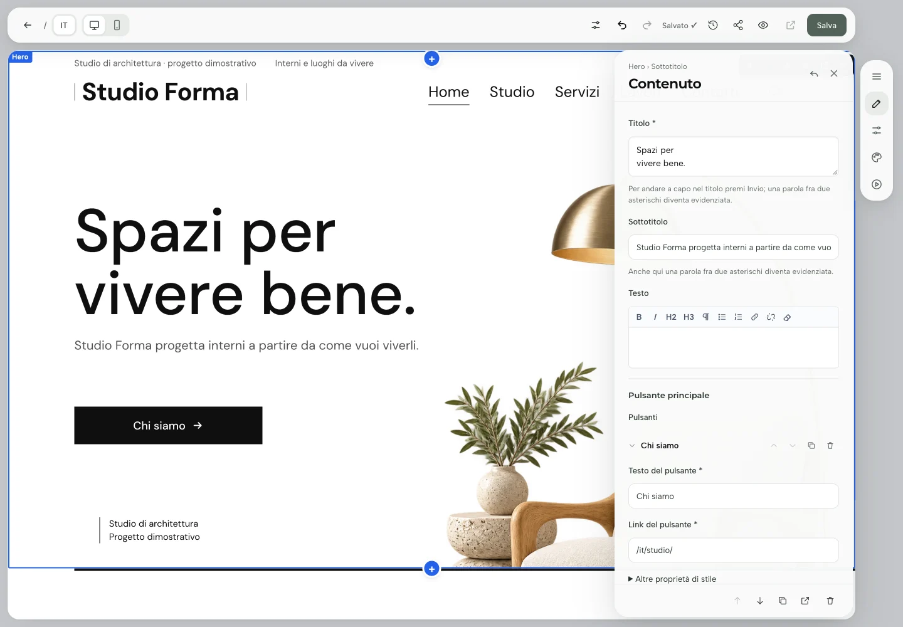Open page settings sliders in top toolbar
903x627 pixels.
[596, 25]
